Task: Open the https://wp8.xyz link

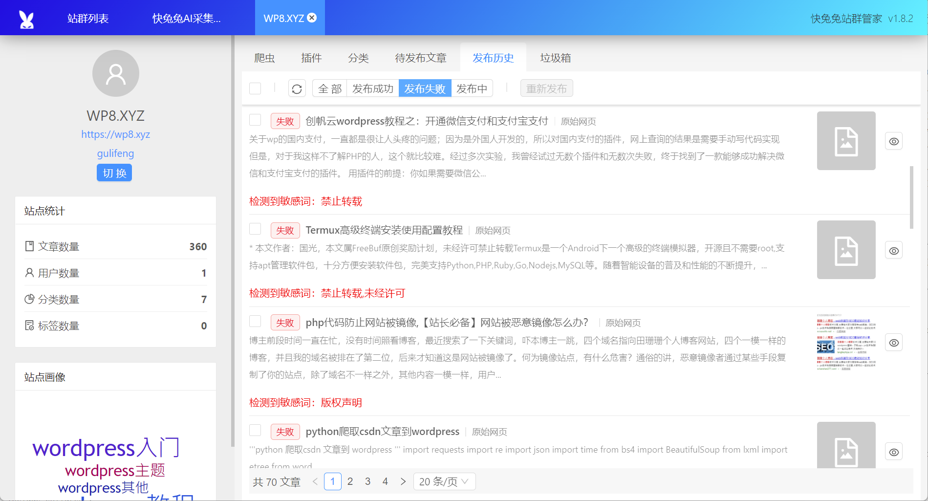Action: pos(115,134)
